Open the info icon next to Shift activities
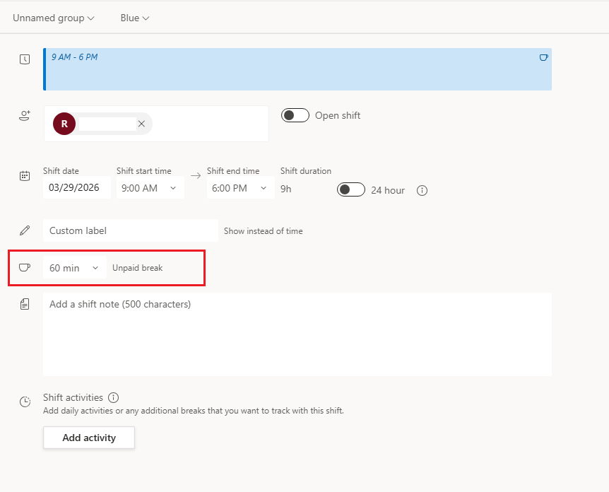The width and height of the screenshot is (609, 492). (x=114, y=397)
